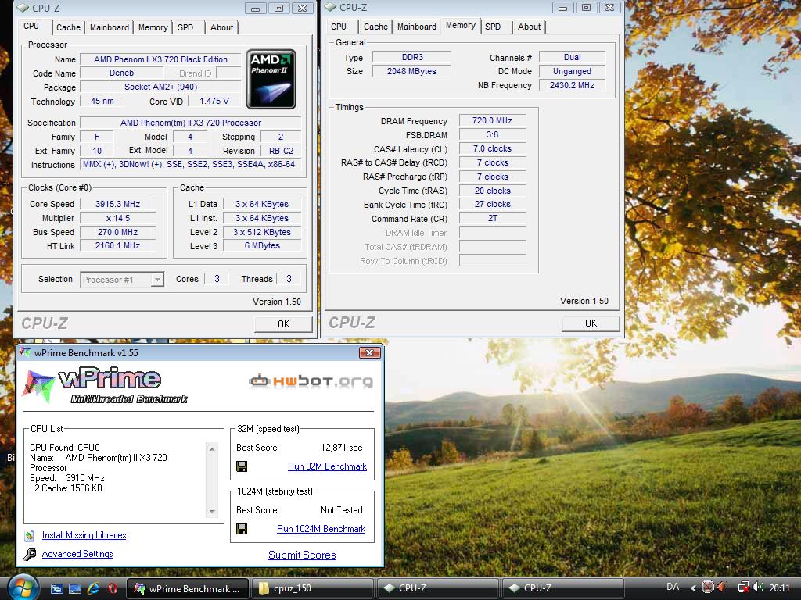Open Cache tab in left CPU-Z window
Viewport: 801px width, 600px height.
coord(69,27)
